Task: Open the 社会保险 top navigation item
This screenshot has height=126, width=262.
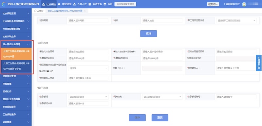Action: tap(49, 4)
